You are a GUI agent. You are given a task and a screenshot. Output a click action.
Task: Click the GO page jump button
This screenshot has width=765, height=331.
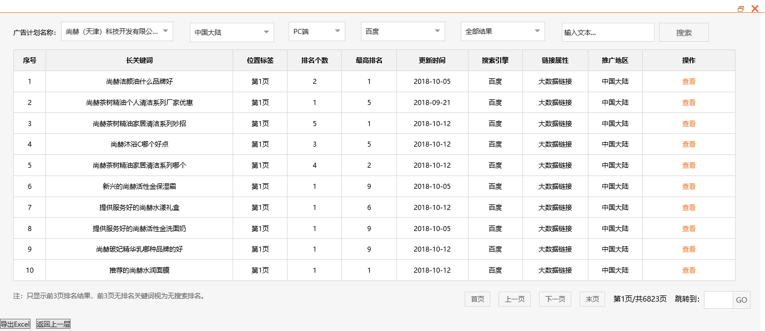coord(741,300)
